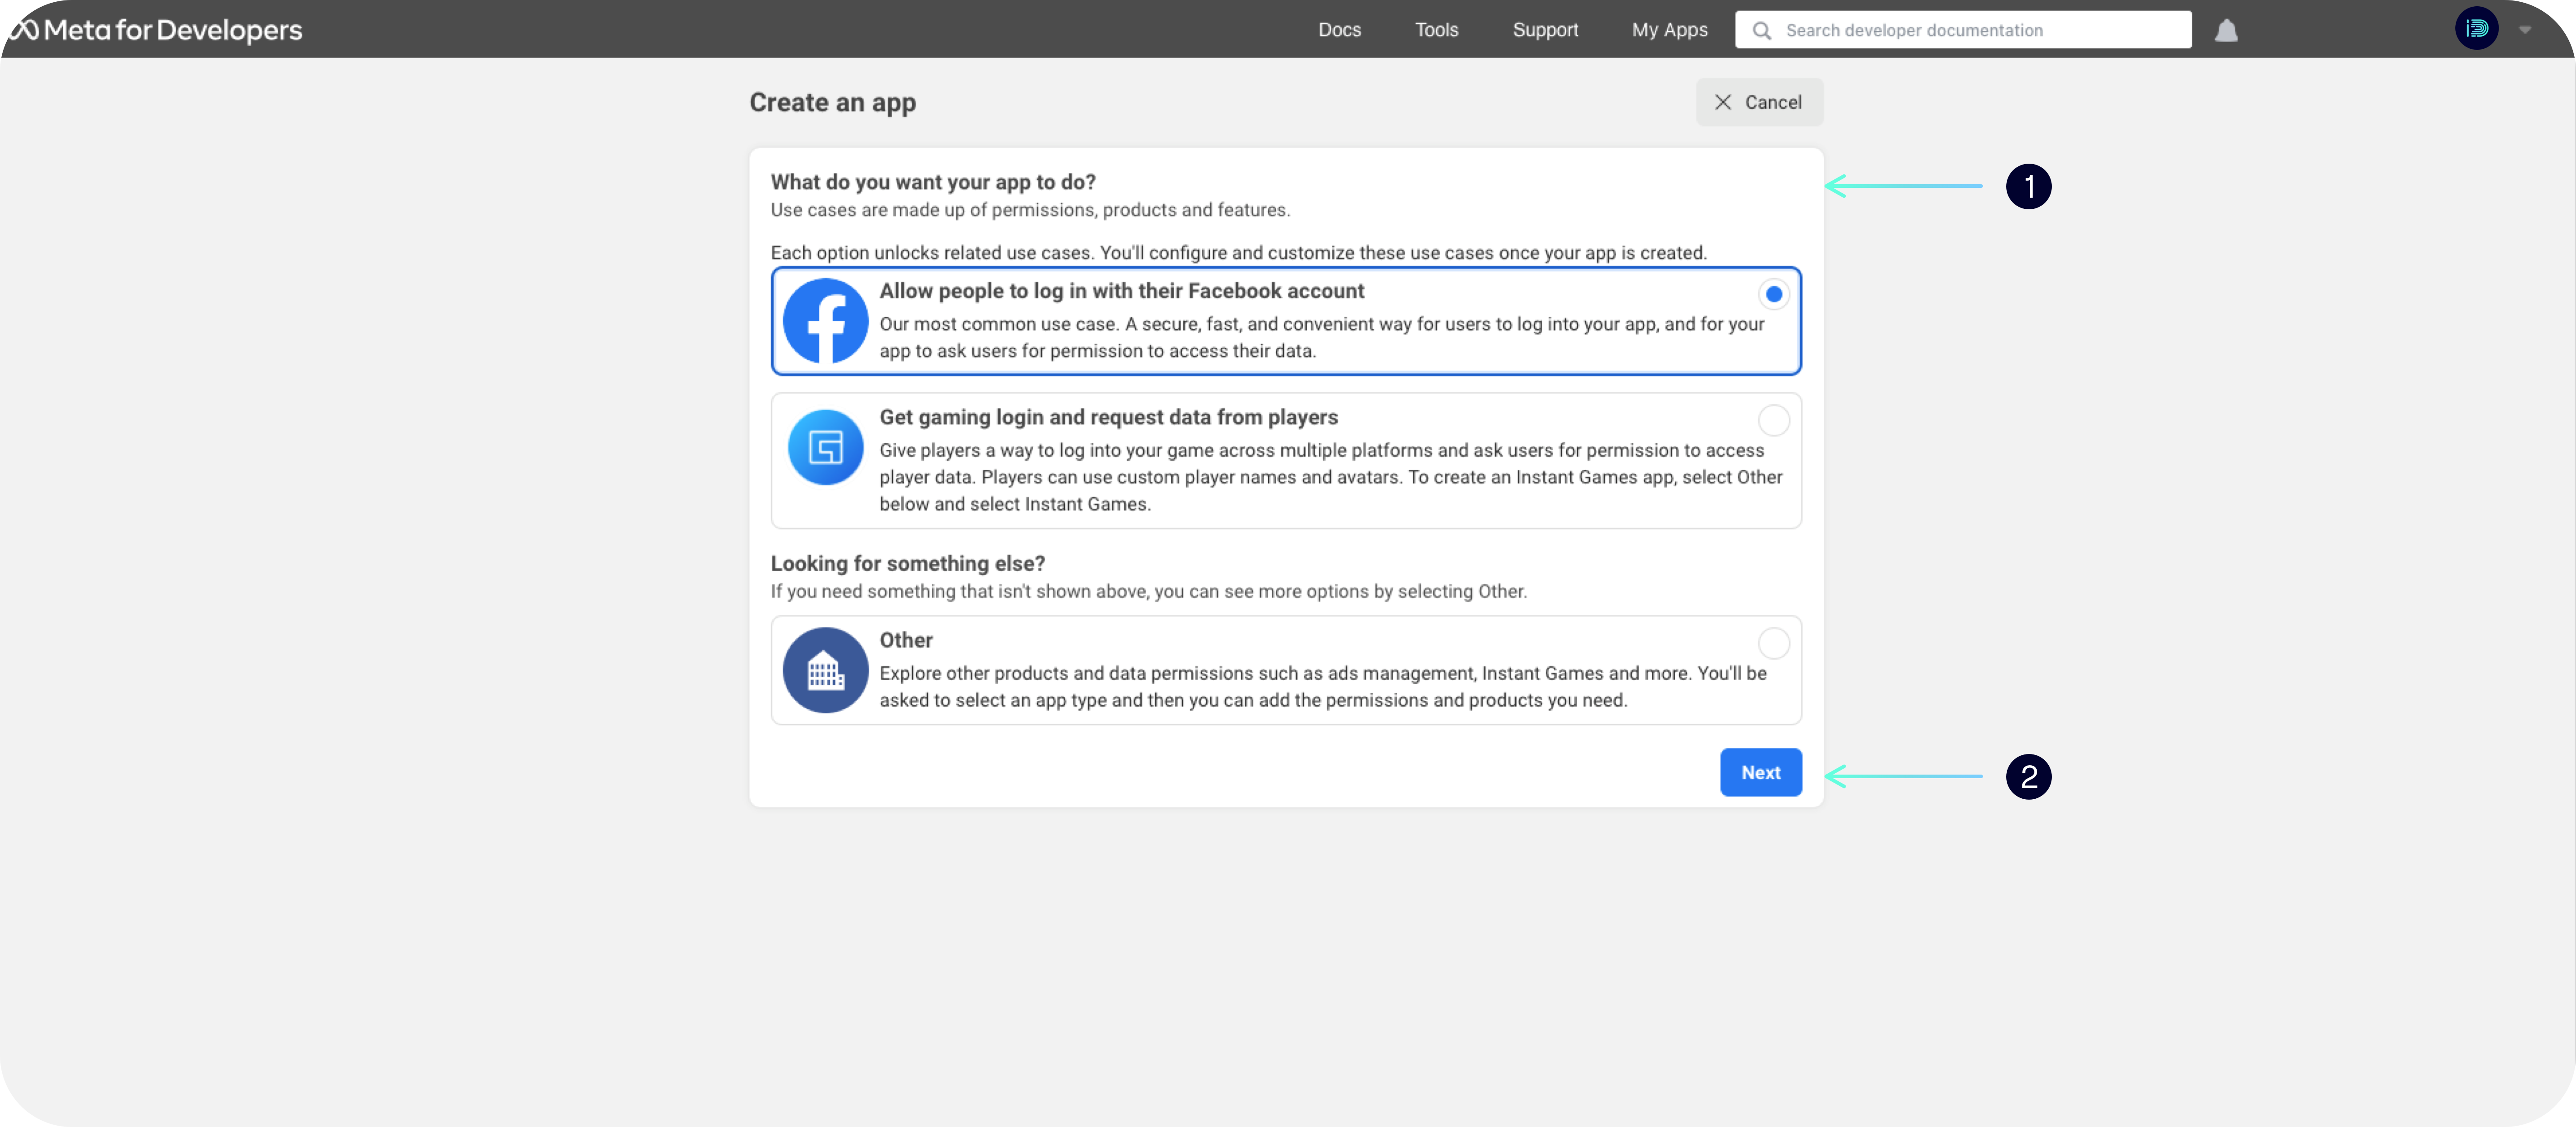Cancel app creation
This screenshot has height=1127, width=2576.
1758,102
